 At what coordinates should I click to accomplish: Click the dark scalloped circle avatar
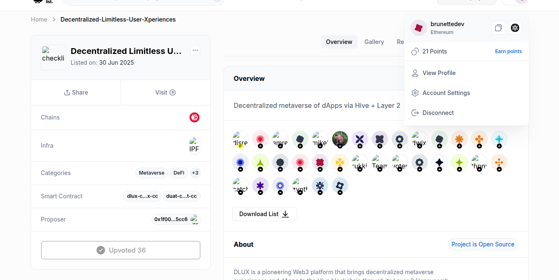pos(280,162)
